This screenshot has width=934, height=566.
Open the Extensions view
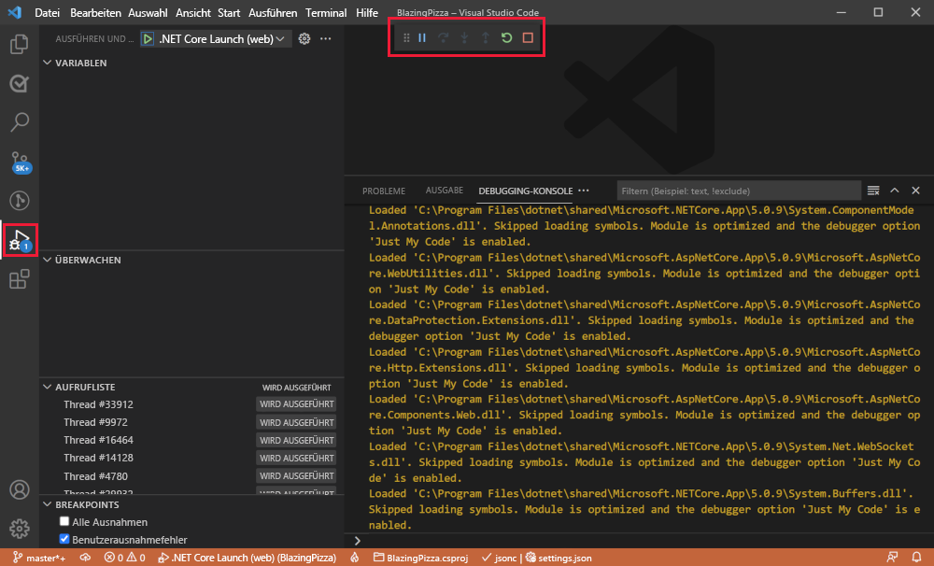[x=19, y=278]
